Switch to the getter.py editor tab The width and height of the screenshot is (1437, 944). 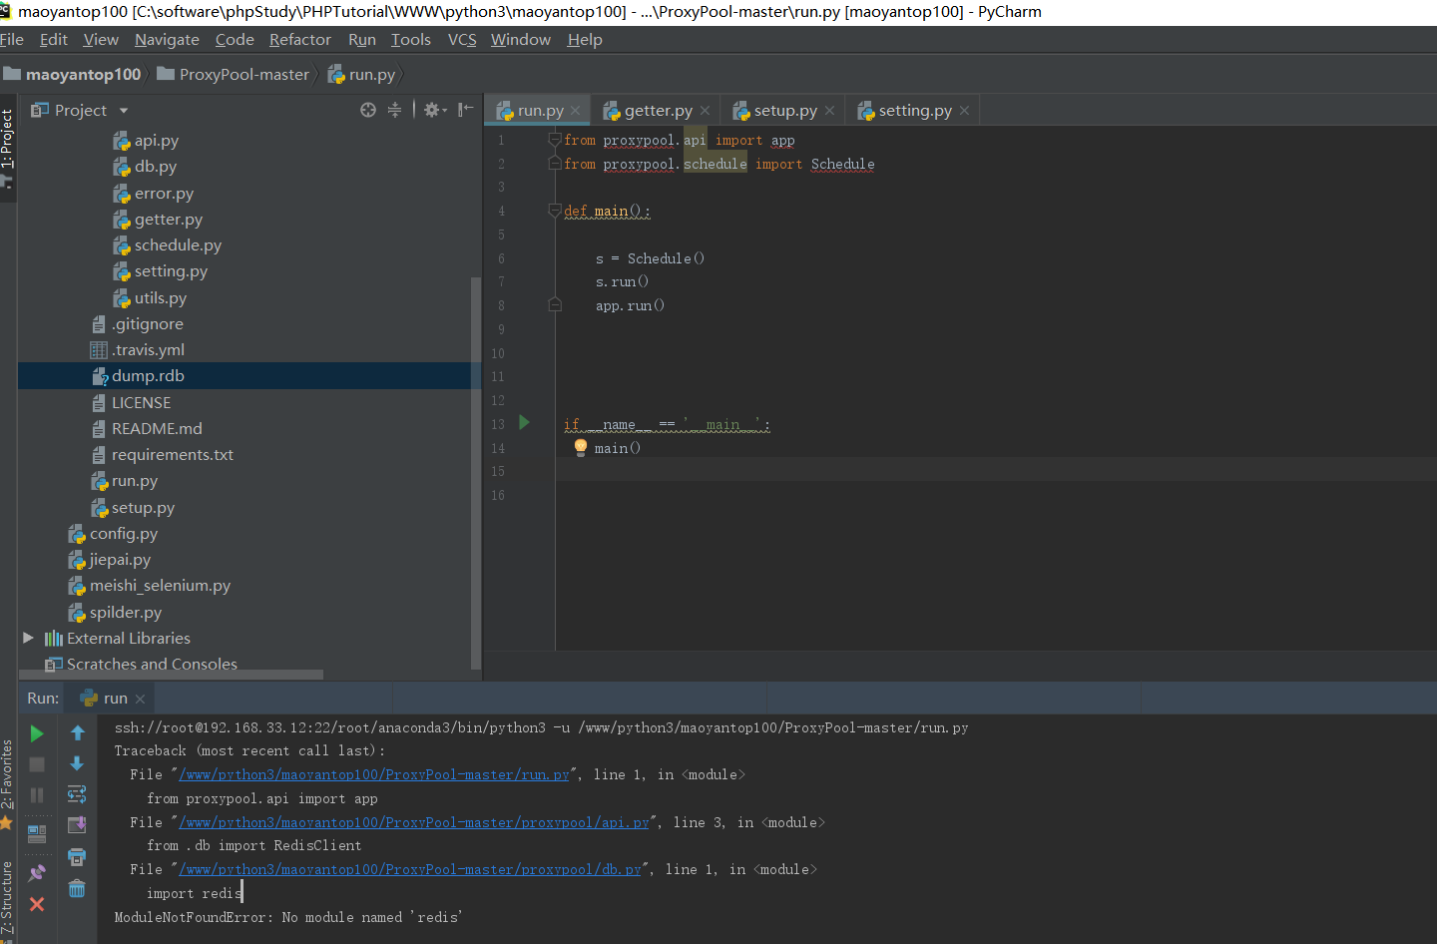tap(657, 111)
